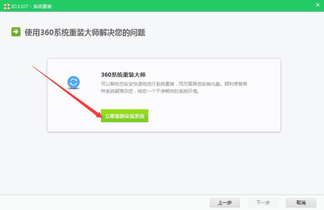Click the blue refresh reinstall icon
Viewport: 324px width, 210px height.
(74, 82)
